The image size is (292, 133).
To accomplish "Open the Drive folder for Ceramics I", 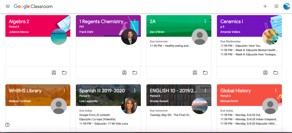I will [x=275, y=73].
